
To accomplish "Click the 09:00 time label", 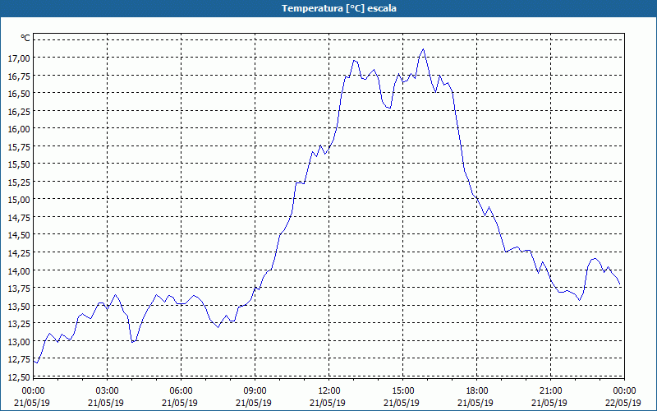I will coord(255,391).
